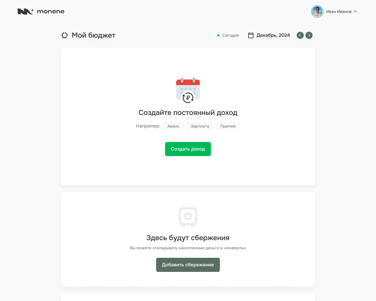Image resolution: width=376 pixels, height=301 pixels.
Task: Click the monene brand name text
Action: tap(51, 11)
